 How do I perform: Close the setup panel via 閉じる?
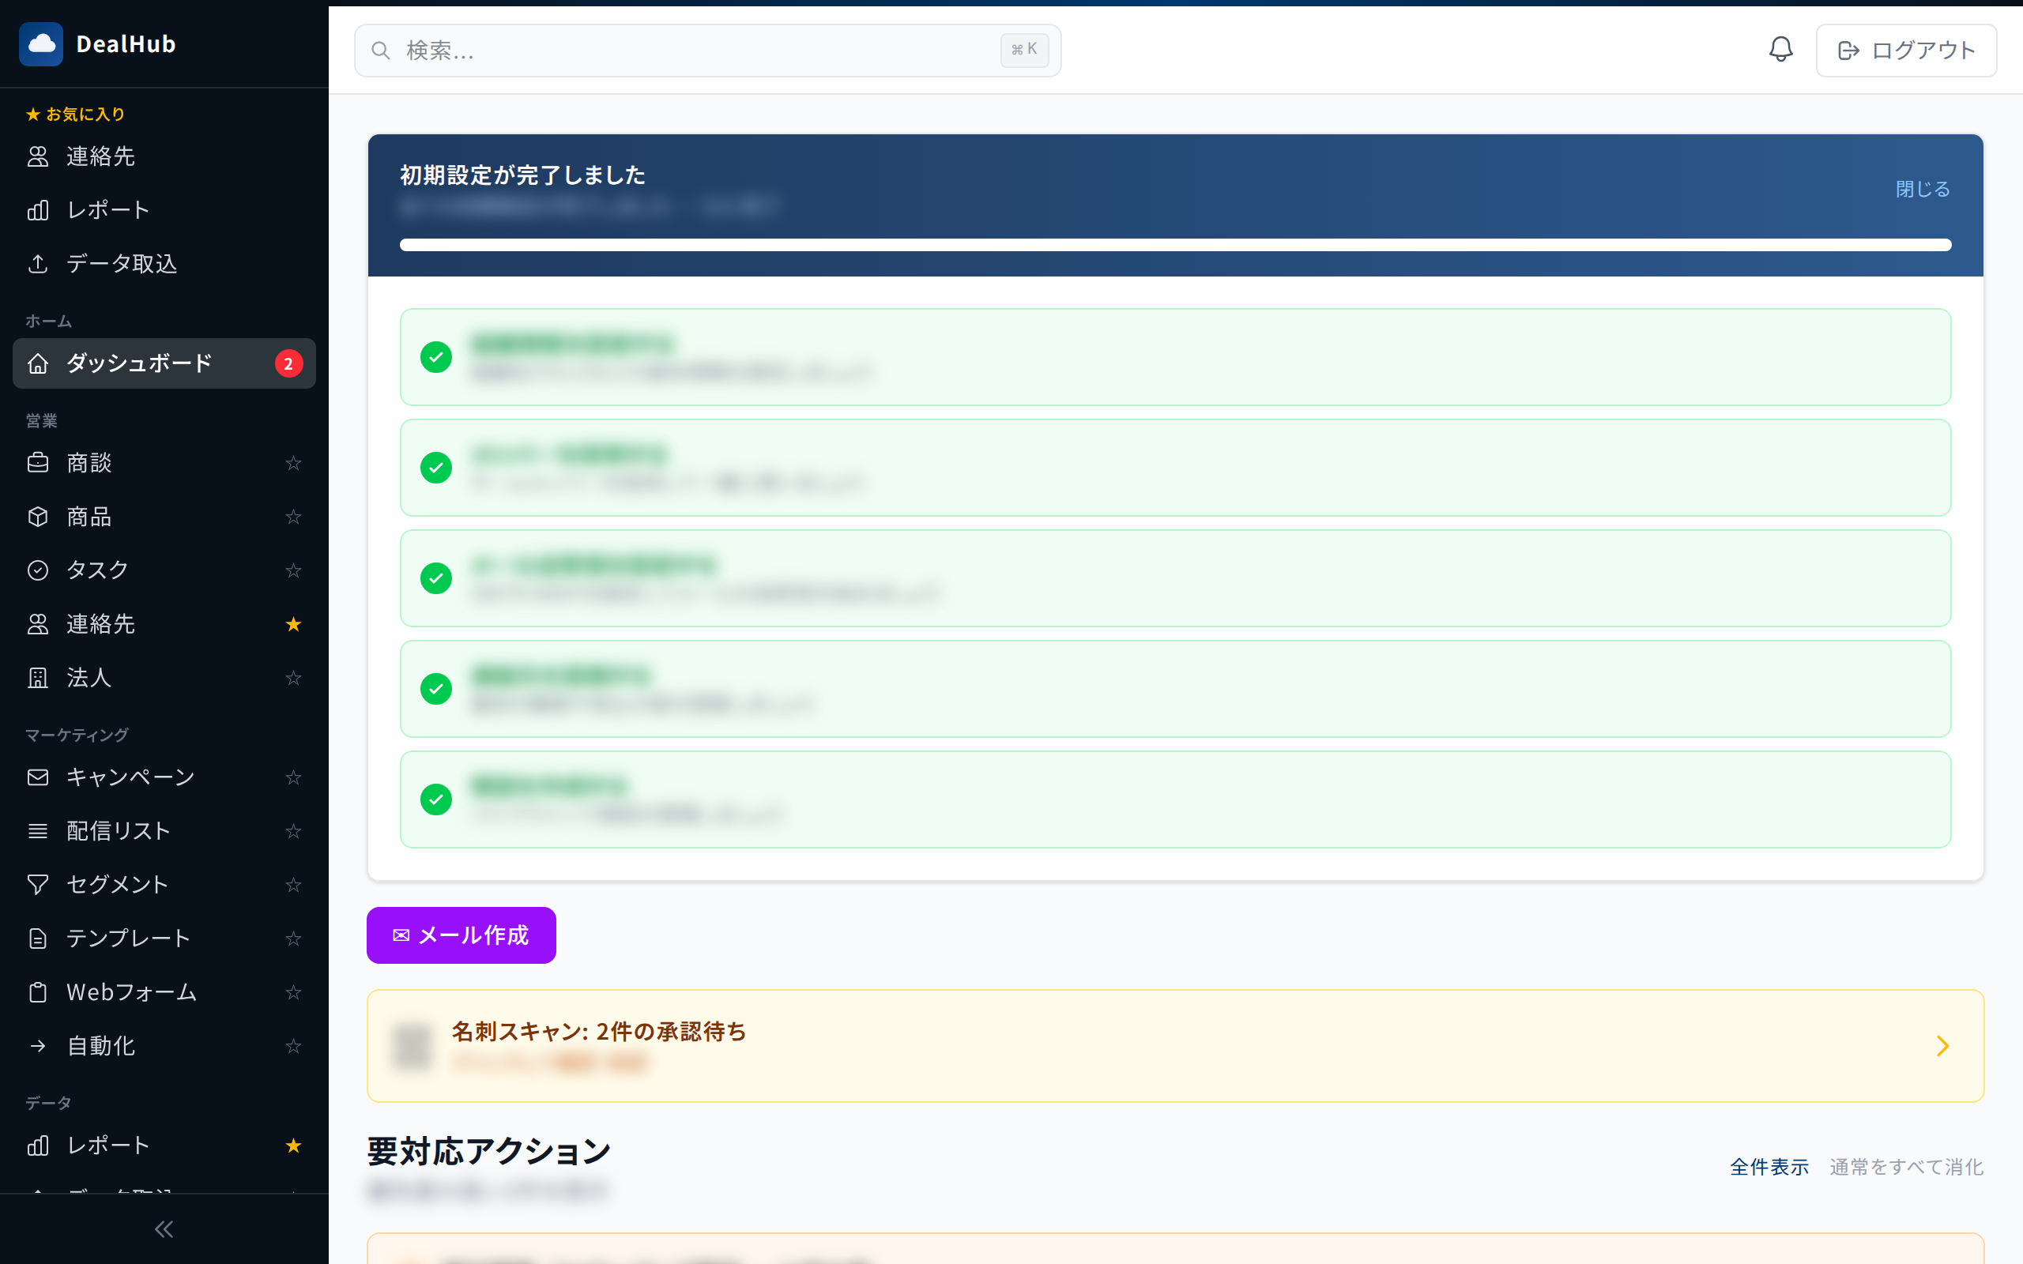[x=1922, y=189]
